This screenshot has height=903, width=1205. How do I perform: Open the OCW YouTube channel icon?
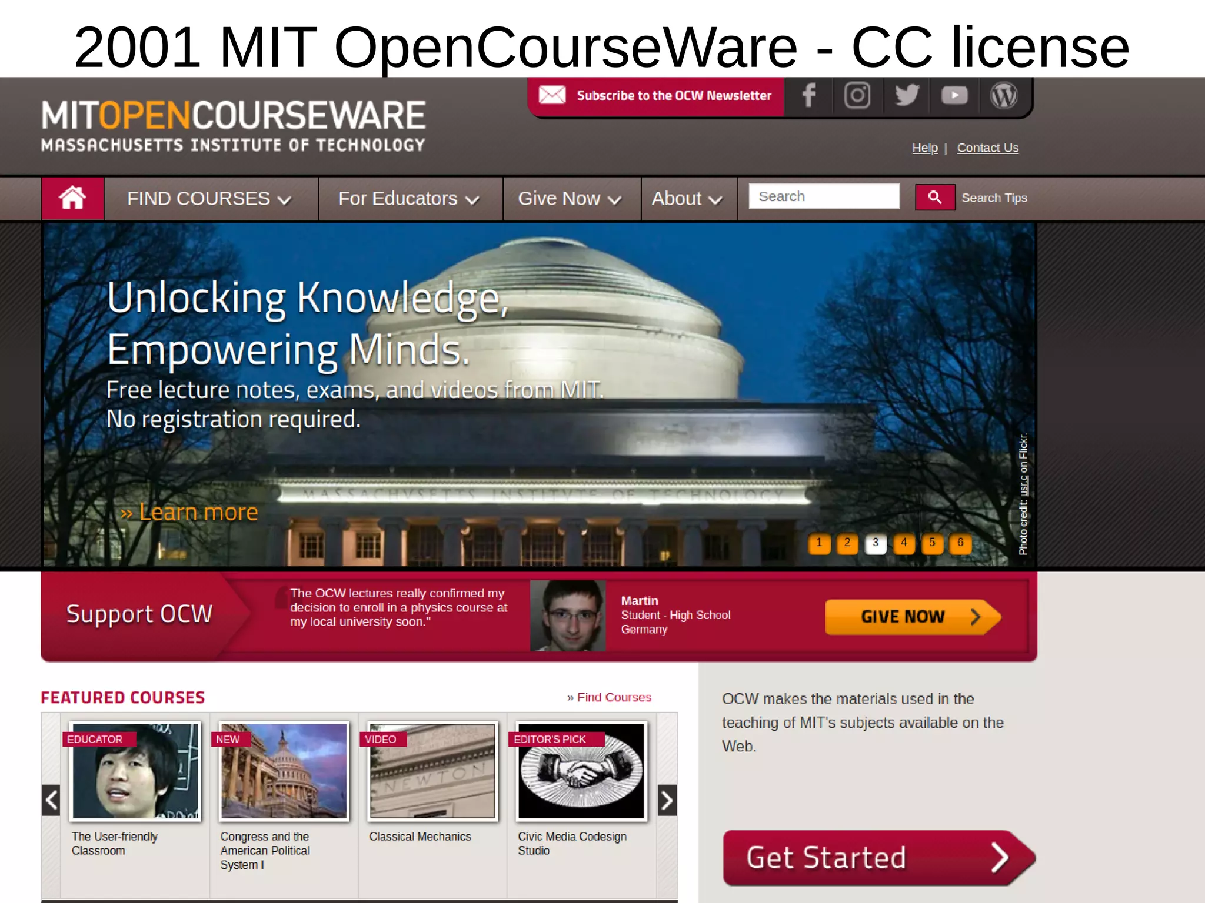[x=954, y=95]
